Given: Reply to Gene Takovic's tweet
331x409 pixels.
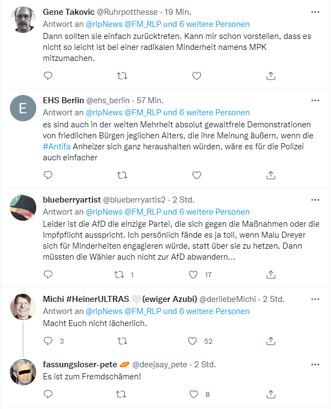Looking at the screenshot, I should 48,76.
